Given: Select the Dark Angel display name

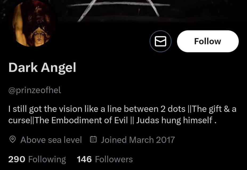Looking at the screenshot, I should 42,68.
